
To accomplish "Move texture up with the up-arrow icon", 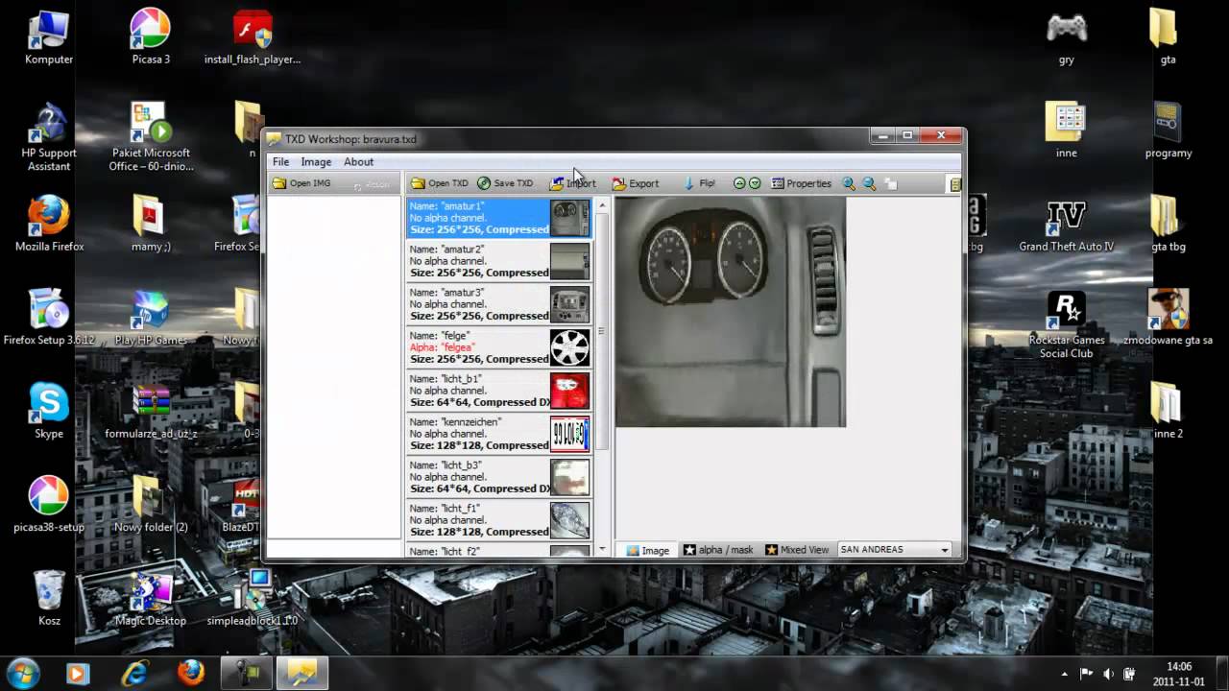I will pyautogui.click(x=739, y=183).
